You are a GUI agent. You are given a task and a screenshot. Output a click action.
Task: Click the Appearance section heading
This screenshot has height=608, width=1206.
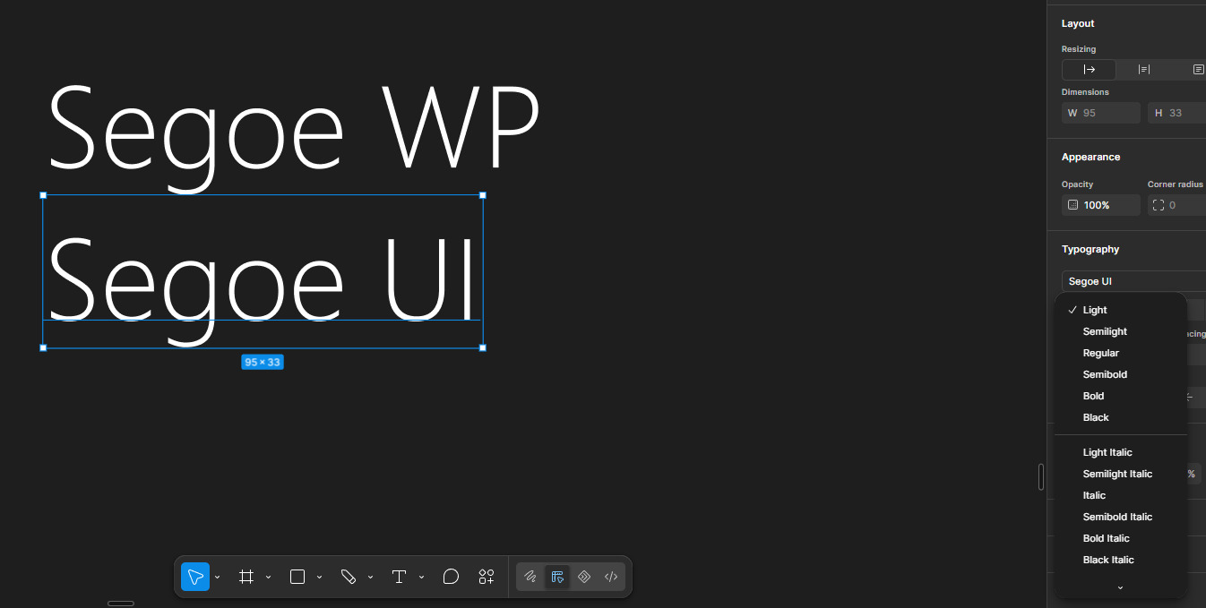[x=1090, y=157]
